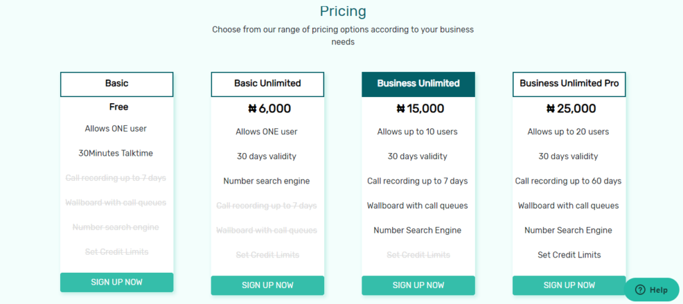Open the Help chat widget
Viewport: 683px width, 304px height.
[652, 289]
